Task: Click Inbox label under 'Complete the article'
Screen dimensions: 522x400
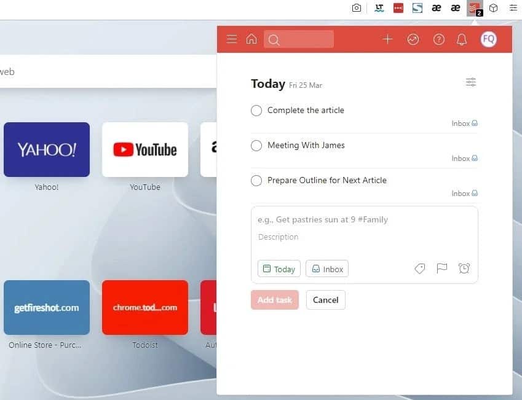Action: 464,124
